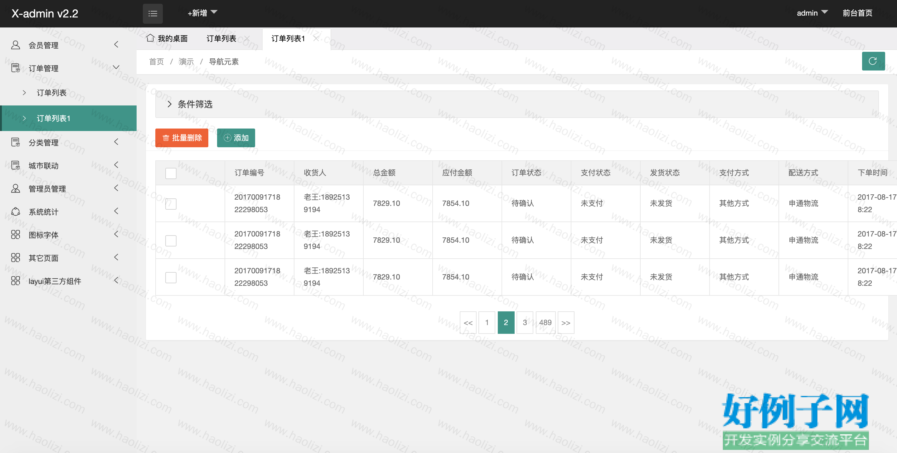Screen dimensions: 897x453
Task: Click the 演示 breadcrumb link
Action: point(186,62)
